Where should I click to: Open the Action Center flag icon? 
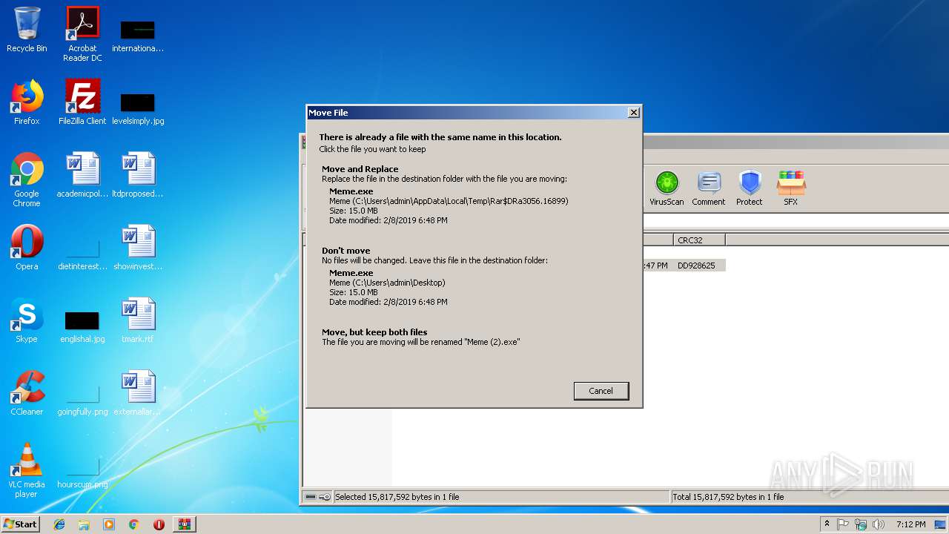tap(843, 524)
